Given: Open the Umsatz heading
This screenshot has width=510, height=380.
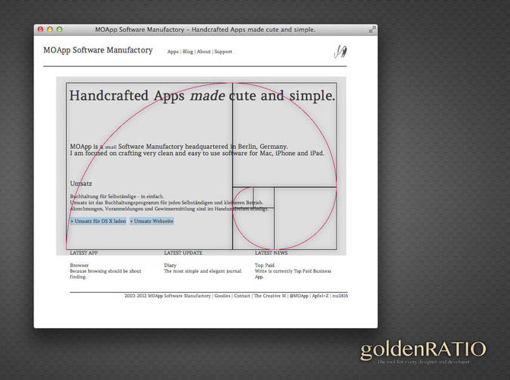Looking at the screenshot, I should [x=81, y=183].
